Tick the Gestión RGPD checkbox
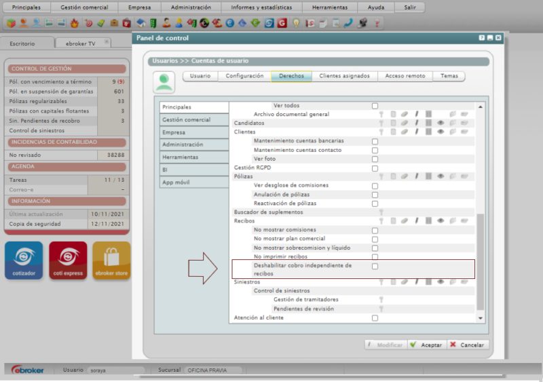Image resolution: width=543 pixels, height=382 pixels. pos(375,168)
